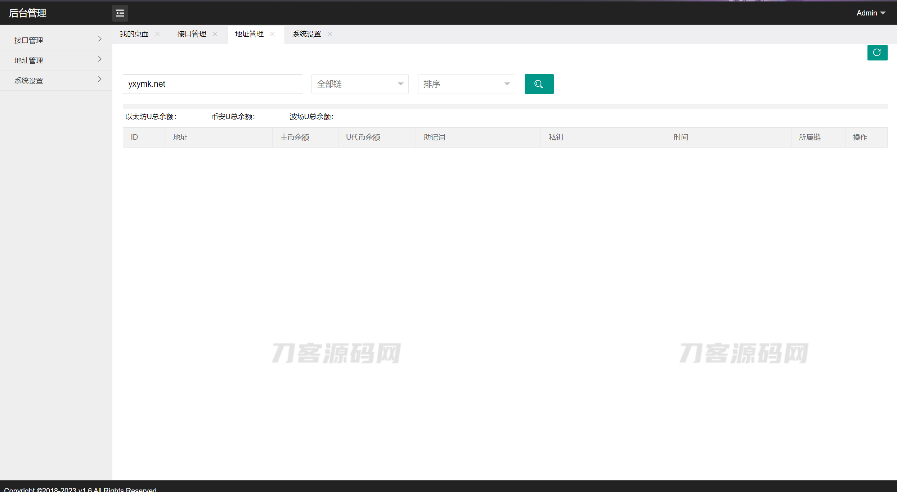Open the Admin user dropdown

870,13
